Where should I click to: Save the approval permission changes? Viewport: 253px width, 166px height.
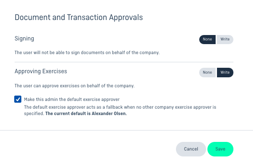pyautogui.click(x=220, y=149)
